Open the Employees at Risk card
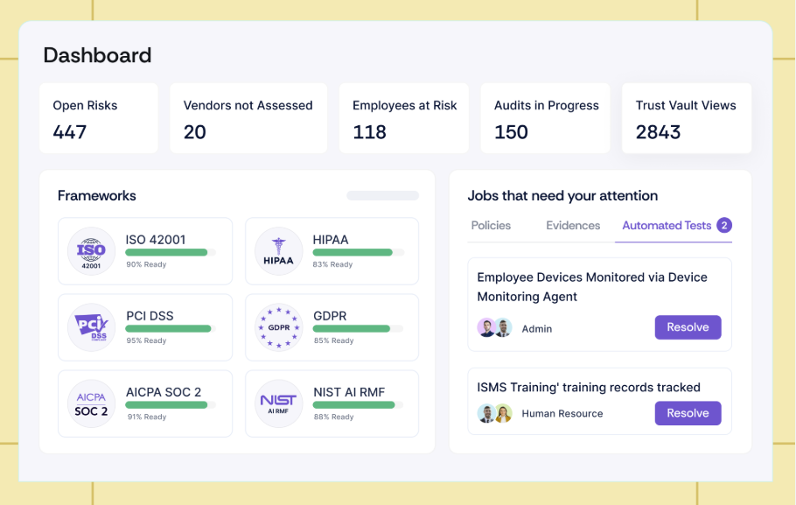Image resolution: width=796 pixels, height=505 pixels. pyautogui.click(x=404, y=118)
